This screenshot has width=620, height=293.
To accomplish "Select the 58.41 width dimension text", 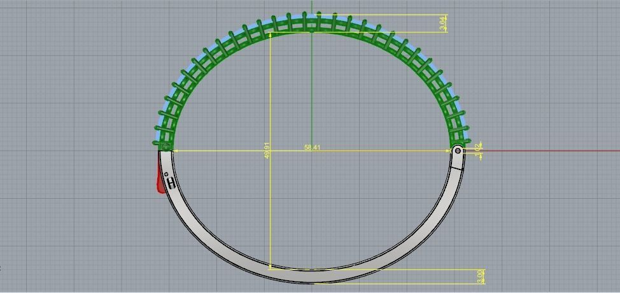I will click(x=312, y=148).
